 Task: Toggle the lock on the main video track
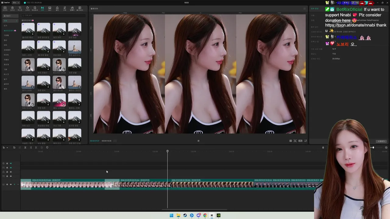(7, 184)
